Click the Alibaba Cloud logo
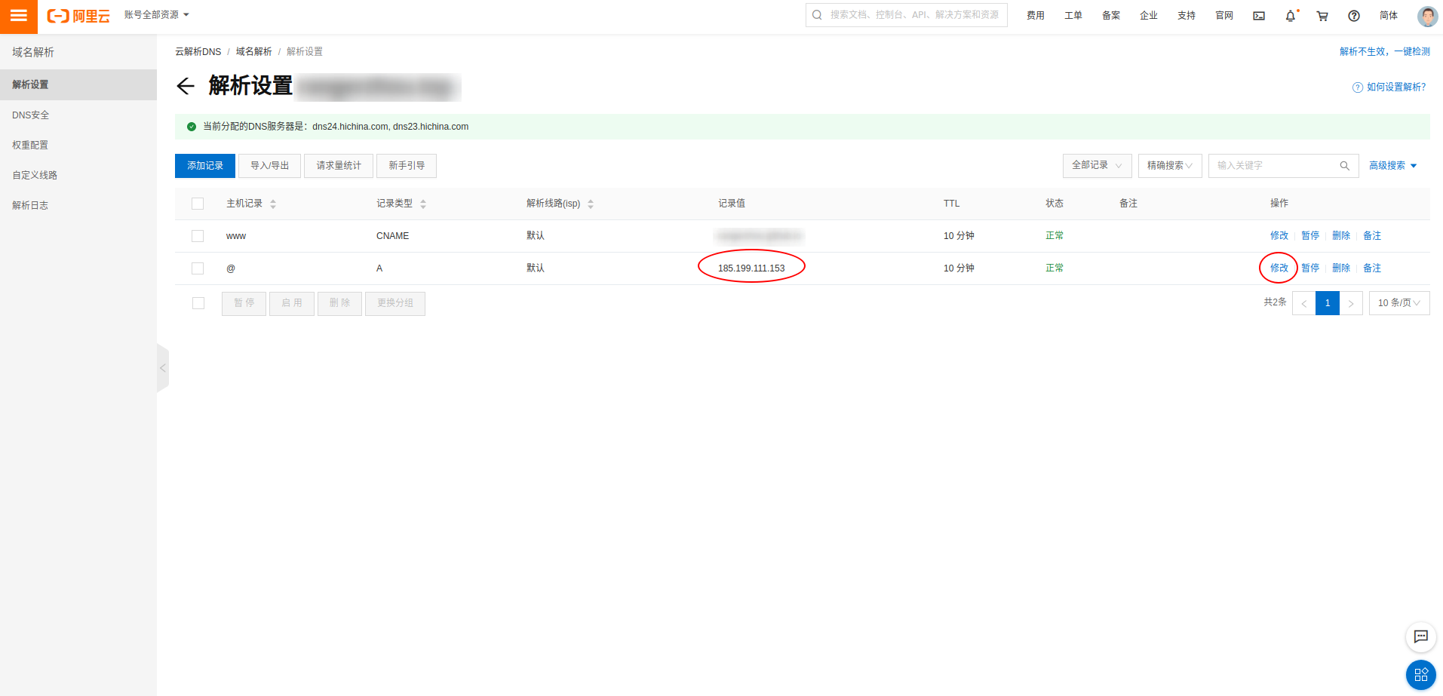The image size is (1443, 696). tap(78, 16)
